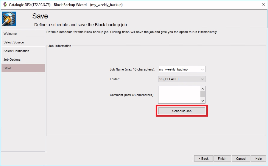Screen dimensions: 268x166
Task: Select the Save step in sidebar
Action: (x=23, y=68)
